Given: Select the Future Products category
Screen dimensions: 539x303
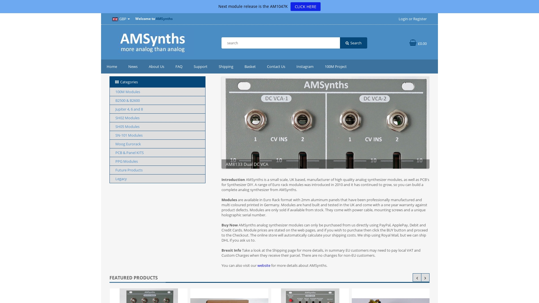Looking at the screenshot, I should [157, 170].
